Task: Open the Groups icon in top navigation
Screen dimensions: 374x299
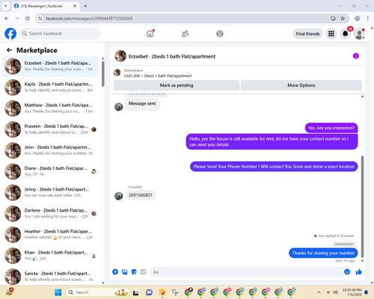Action: pos(220,34)
